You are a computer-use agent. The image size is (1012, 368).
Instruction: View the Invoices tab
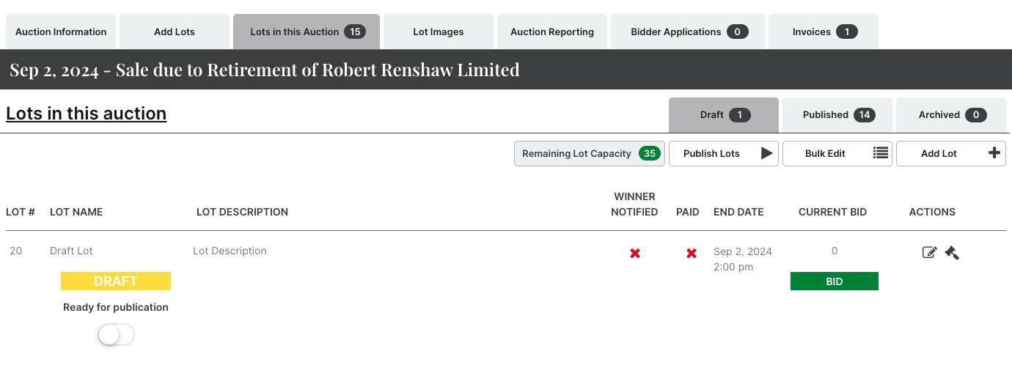(x=824, y=32)
